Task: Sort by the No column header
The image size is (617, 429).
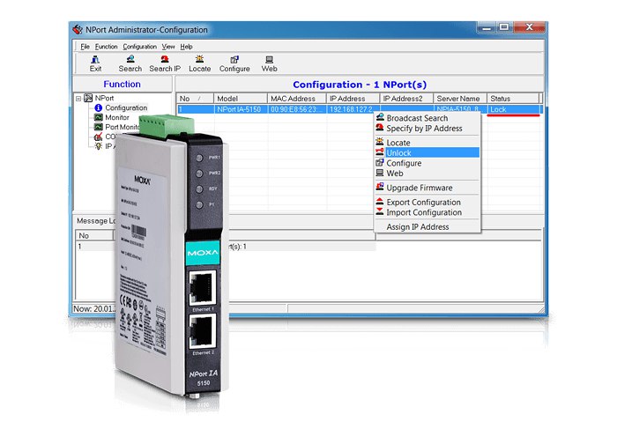Action: [x=195, y=99]
